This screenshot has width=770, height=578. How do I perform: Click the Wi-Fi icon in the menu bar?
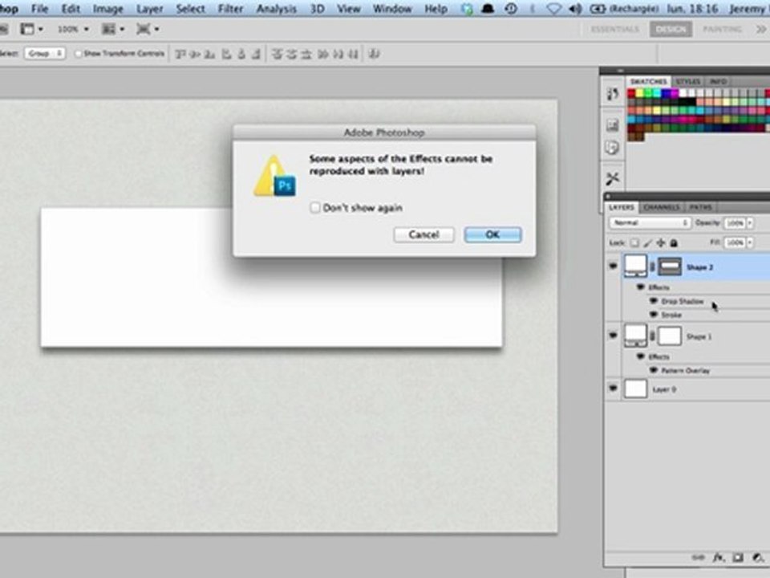(x=554, y=8)
